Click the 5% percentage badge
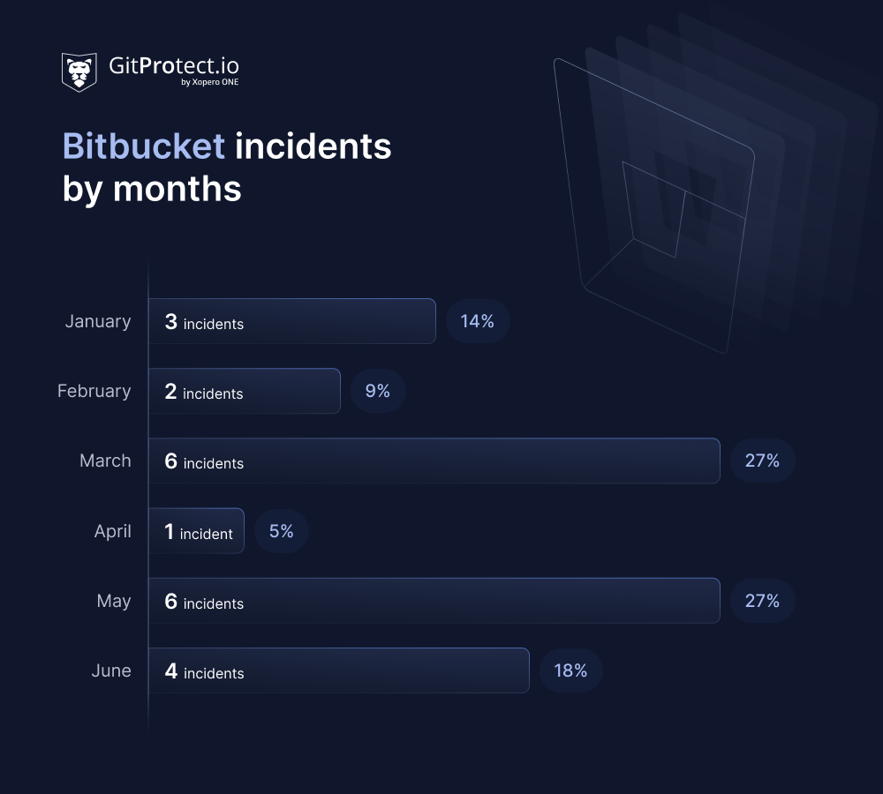The image size is (883, 794). [x=281, y=531]
